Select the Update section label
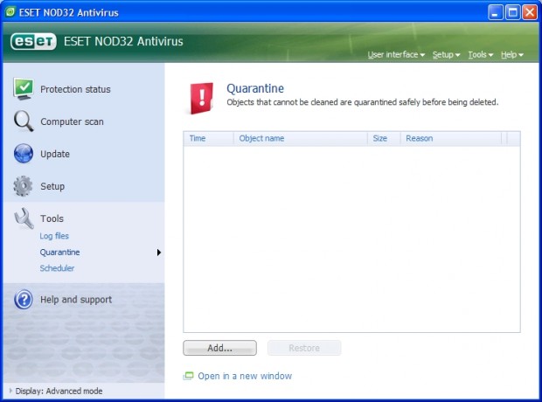The height and width of the screenshot is (402, 542). pyautogui.click(x=55, y=154)
